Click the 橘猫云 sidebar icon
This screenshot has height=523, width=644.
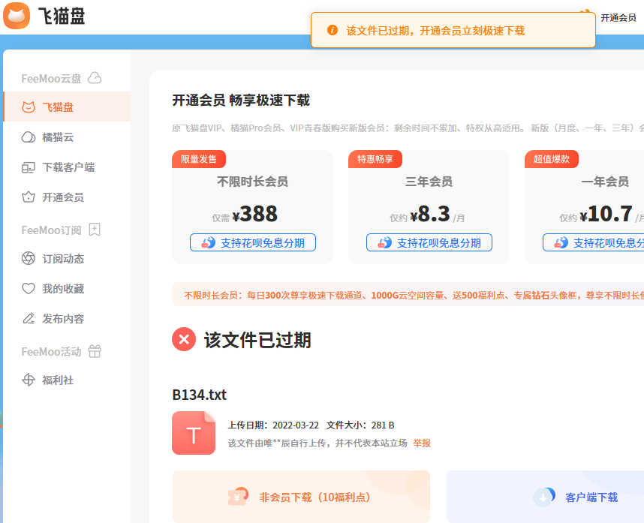(x=29, y=137)
